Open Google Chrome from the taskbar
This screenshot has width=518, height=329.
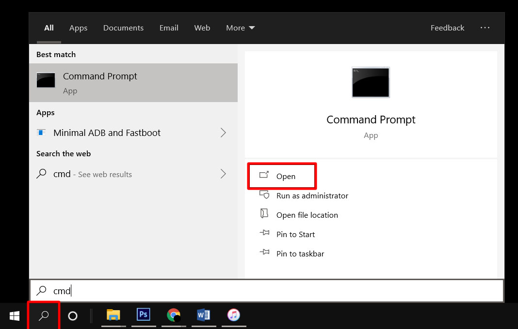tap(174, 315)
